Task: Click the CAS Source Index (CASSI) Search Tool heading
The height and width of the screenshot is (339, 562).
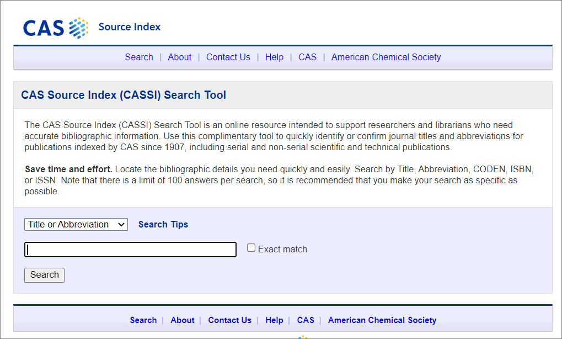Action: click(124, 95)
